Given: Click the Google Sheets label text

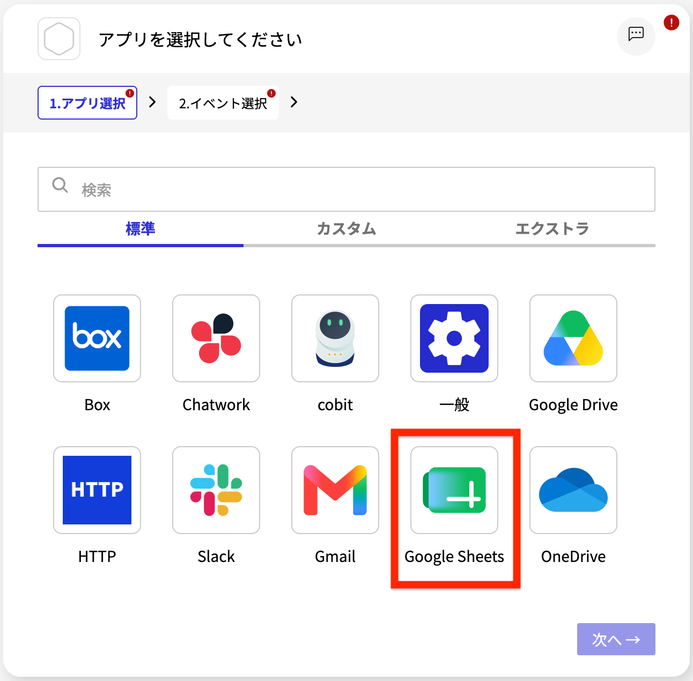Looking at the screenshot, I should point(454,557).
